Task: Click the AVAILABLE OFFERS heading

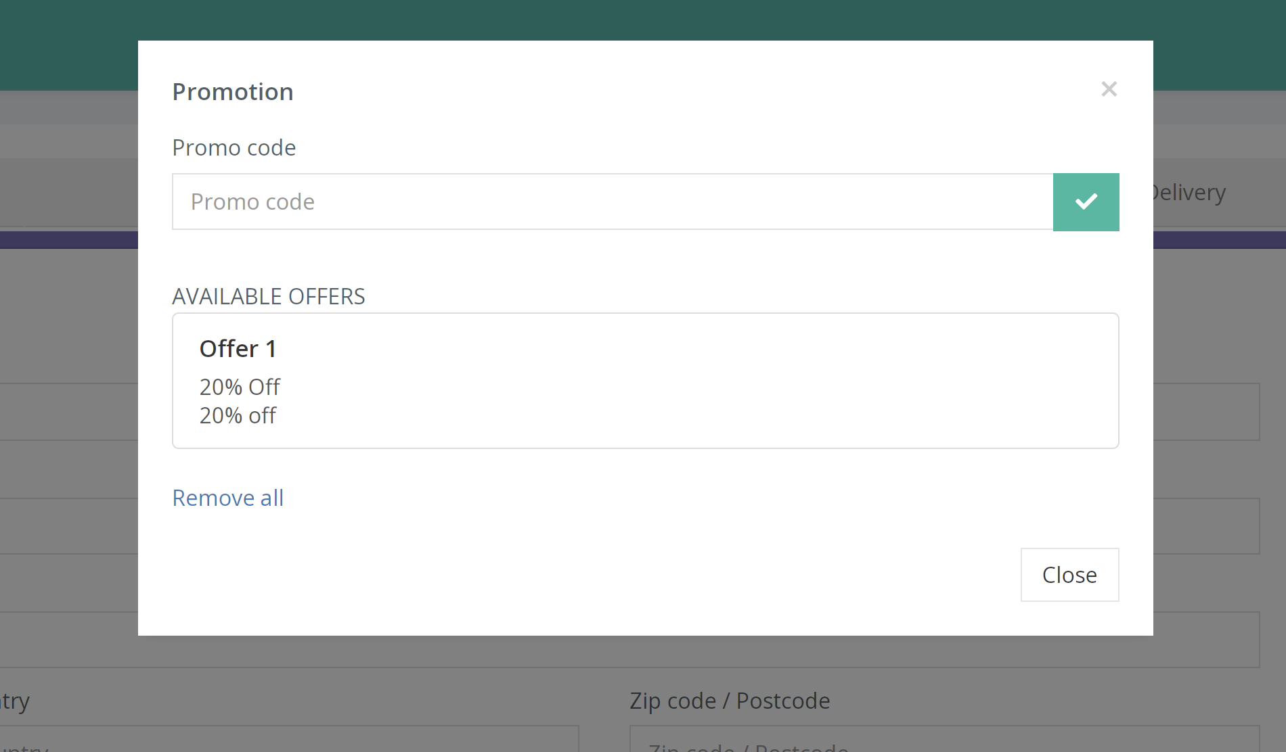Action: 269,296
